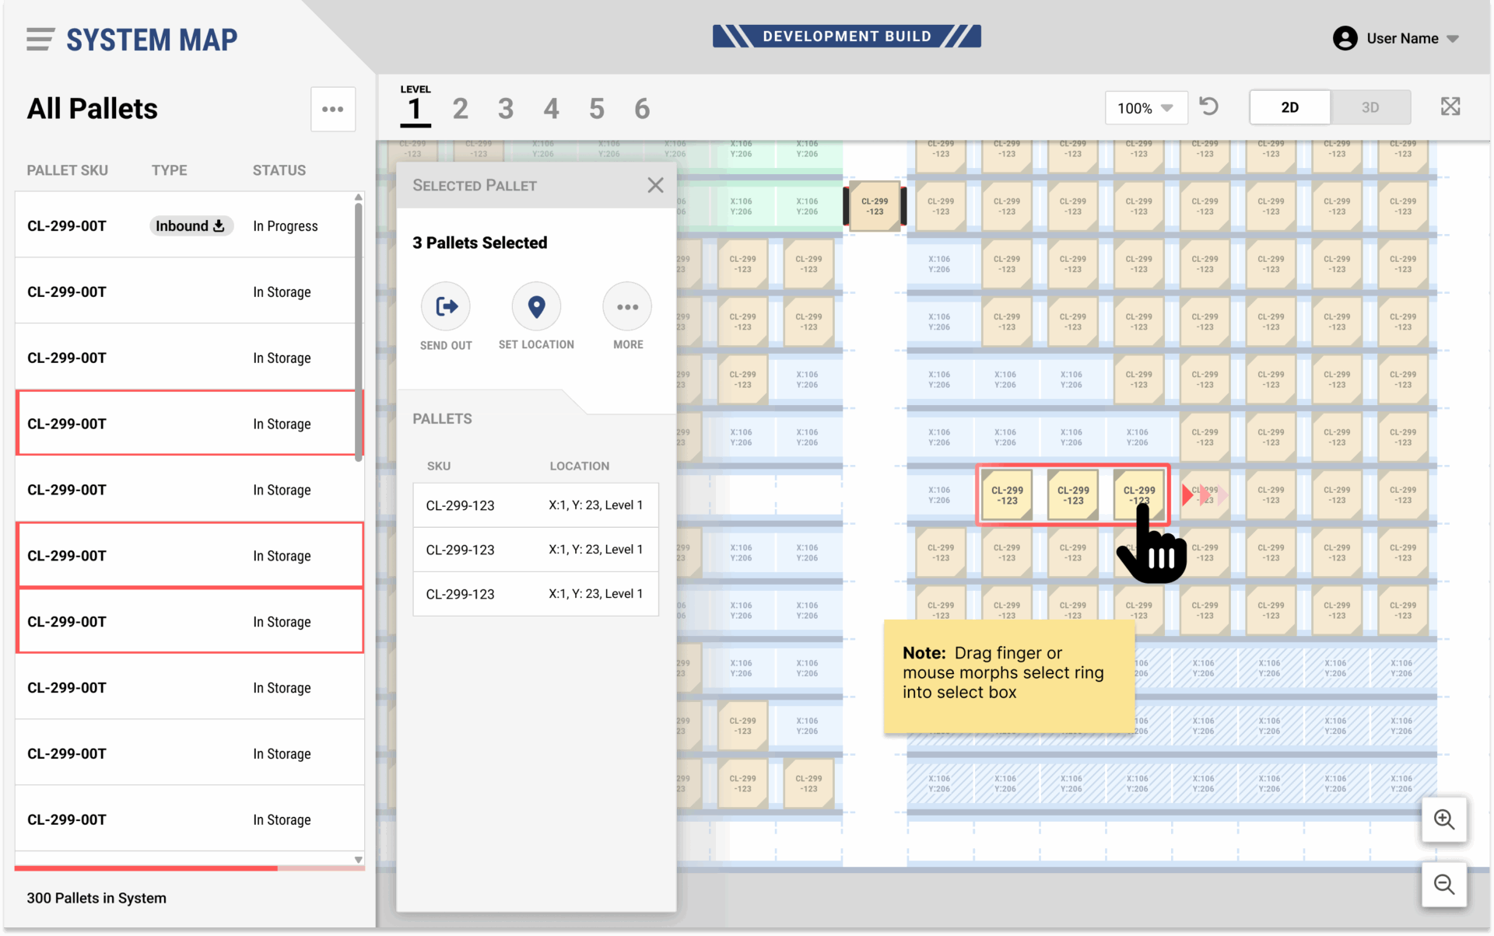Click the Set Location pin icon
1494x936 pixels.
click(x=536, y=306)
